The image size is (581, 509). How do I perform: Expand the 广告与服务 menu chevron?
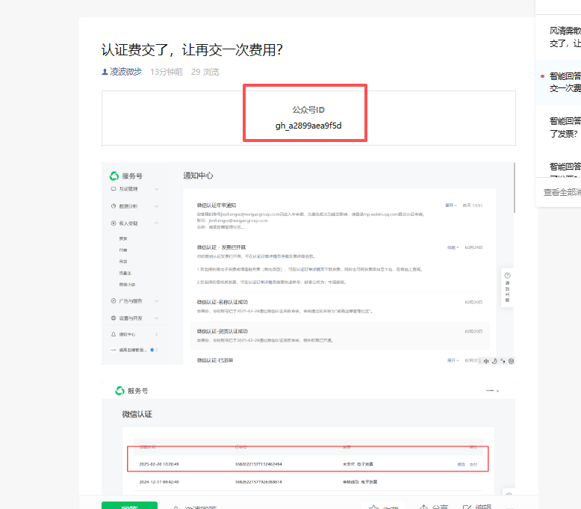pyautogui.click(x=156, y=301)
